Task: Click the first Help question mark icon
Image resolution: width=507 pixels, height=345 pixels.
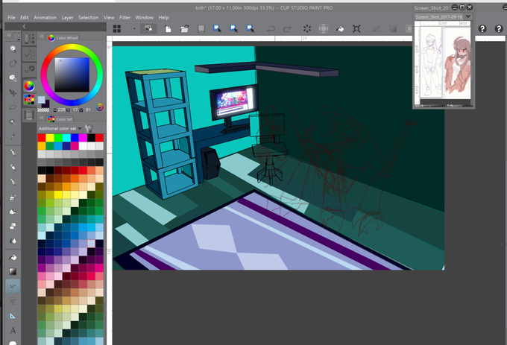Action: (x=482, y=29)
